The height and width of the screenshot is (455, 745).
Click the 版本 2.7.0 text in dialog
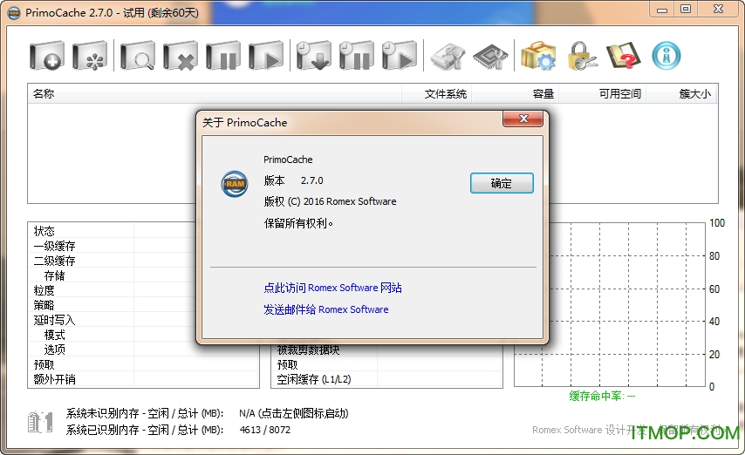tap(293, 180)
